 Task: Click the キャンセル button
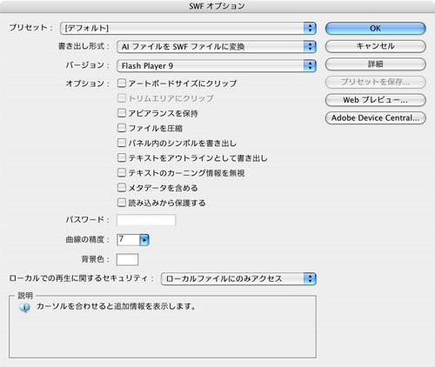pos(376,46)
